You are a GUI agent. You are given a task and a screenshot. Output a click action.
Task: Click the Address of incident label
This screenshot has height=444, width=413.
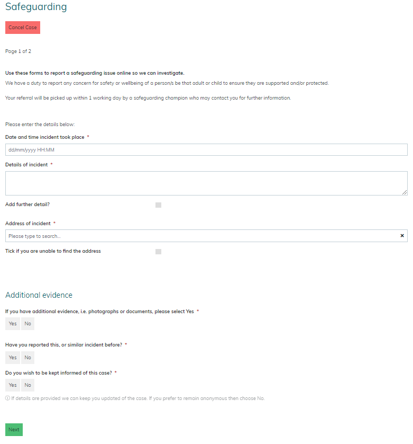pos(28,224)
